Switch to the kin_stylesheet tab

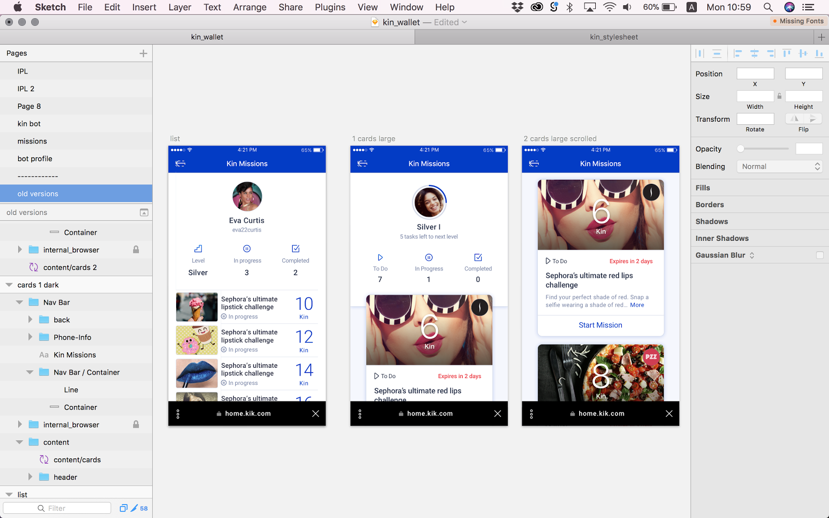coord(614,37)
